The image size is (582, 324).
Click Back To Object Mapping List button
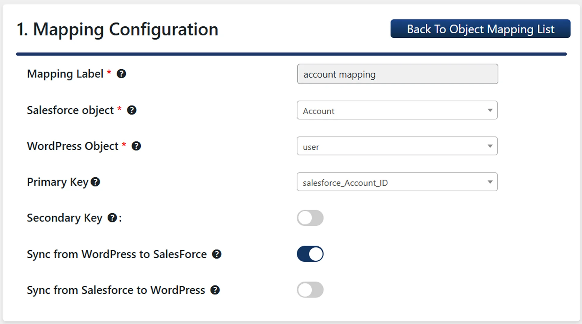pos(480,29)
